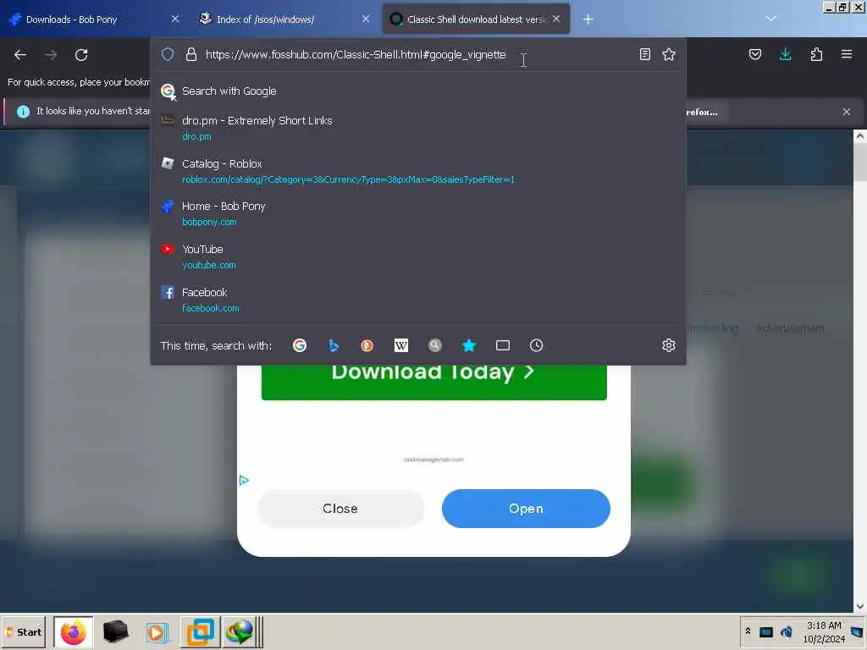Click the taskmanagertab.com ad link text
This screenshot has height=650, width=867.
433,460
